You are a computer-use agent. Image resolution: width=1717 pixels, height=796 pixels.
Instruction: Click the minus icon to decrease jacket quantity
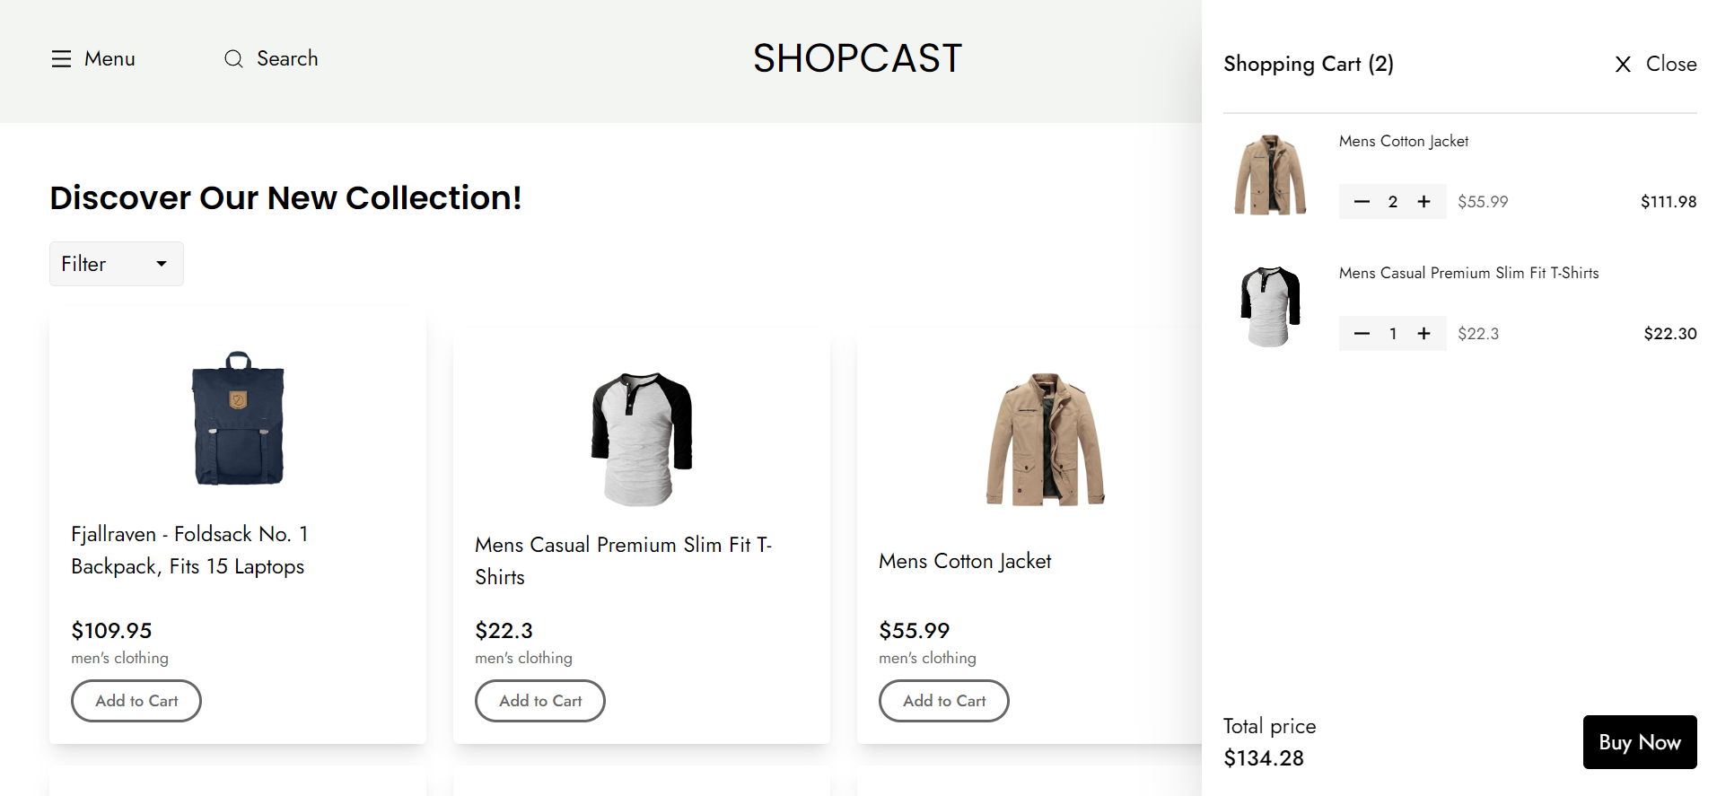(1362, 201)
